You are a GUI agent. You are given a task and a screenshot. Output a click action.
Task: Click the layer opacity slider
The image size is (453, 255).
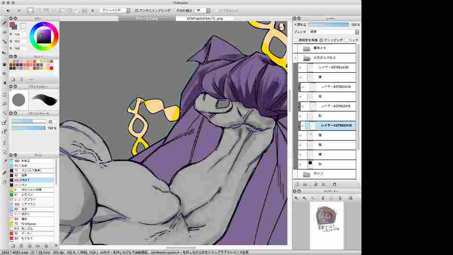click(x=328, y=25)
